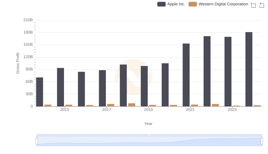Image resolution: width=268 pixels, height=154 pixels.
Task: Click the Year axis title
Action: 148,124
